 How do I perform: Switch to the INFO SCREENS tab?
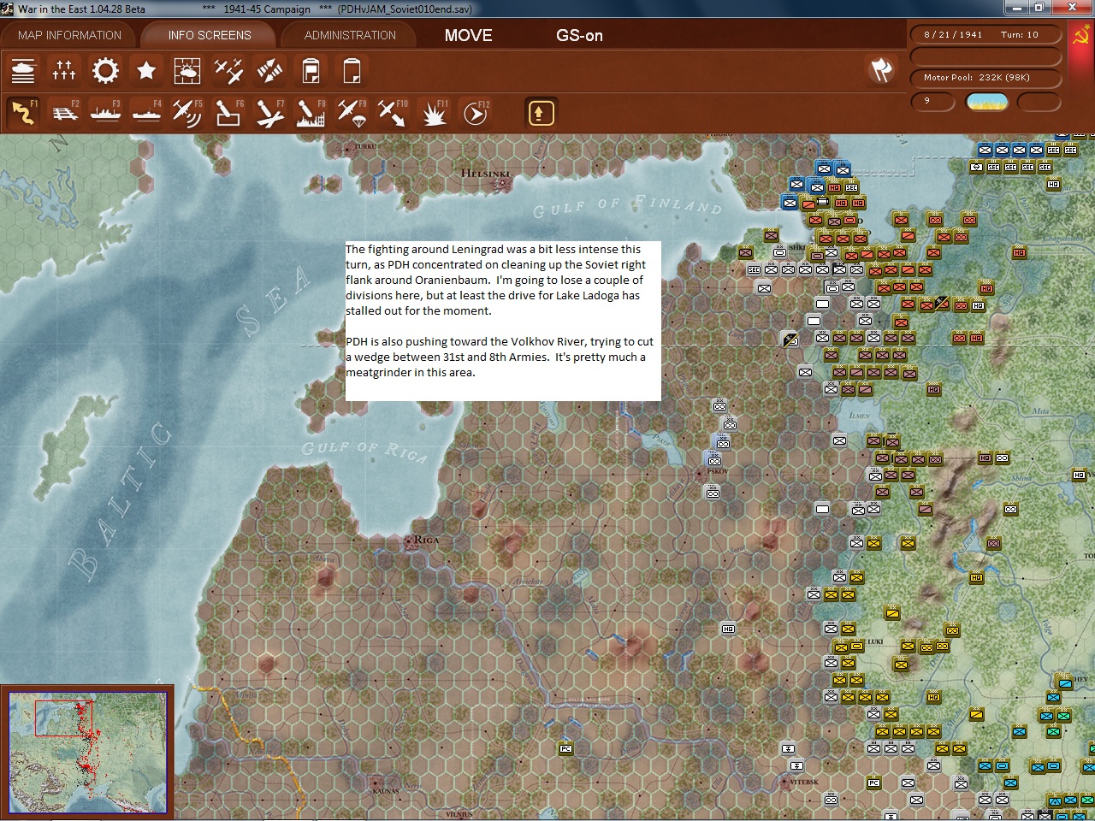point(210,35)
